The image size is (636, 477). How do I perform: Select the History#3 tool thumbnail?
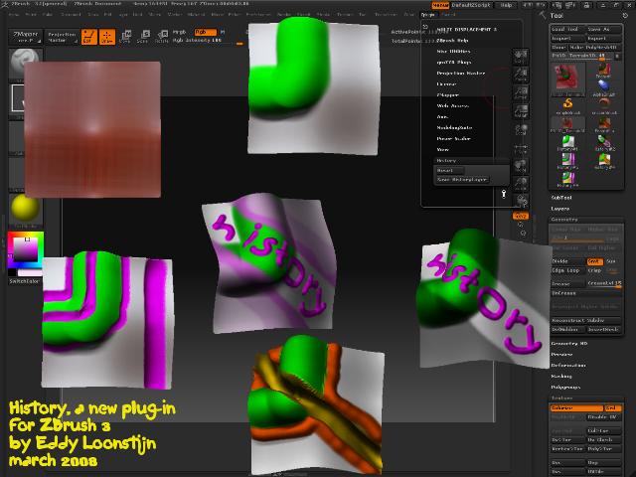click(x=567, y=160)
